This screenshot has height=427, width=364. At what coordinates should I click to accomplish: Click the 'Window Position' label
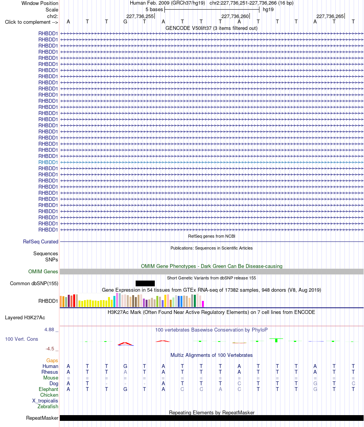(x=40, y=3)
